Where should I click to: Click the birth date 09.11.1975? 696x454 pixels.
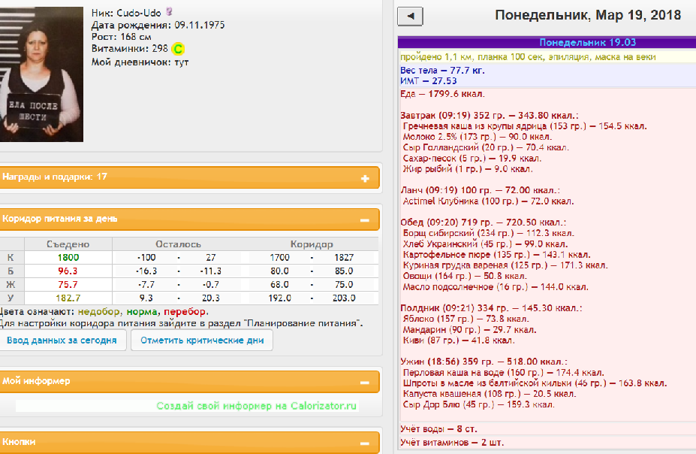(199, 25)
